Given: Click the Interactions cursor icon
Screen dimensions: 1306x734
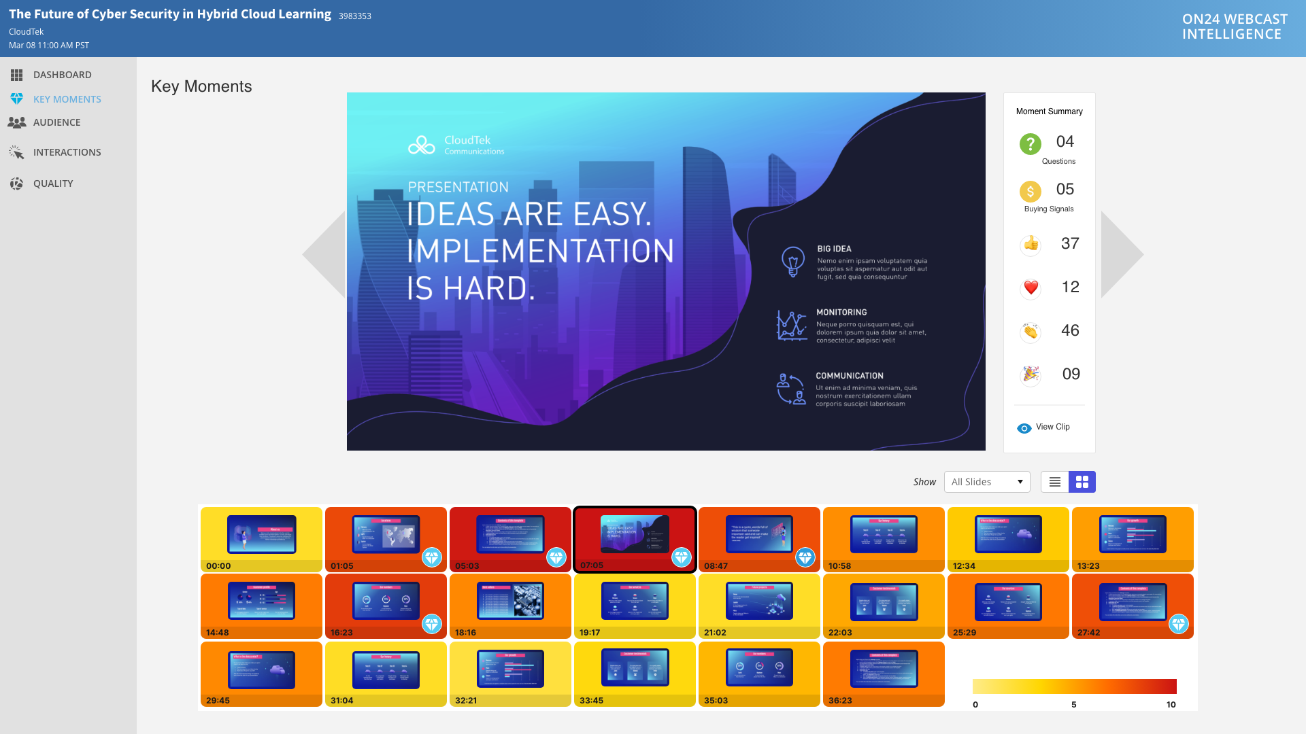Looking at the screenshot, I should point(17,153).
